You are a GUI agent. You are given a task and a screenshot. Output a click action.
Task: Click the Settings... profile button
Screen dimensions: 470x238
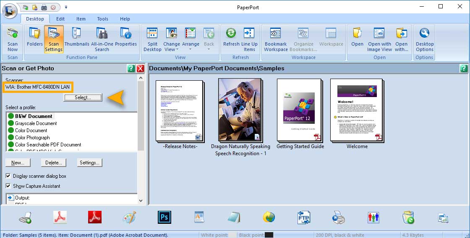pos(90,163)
